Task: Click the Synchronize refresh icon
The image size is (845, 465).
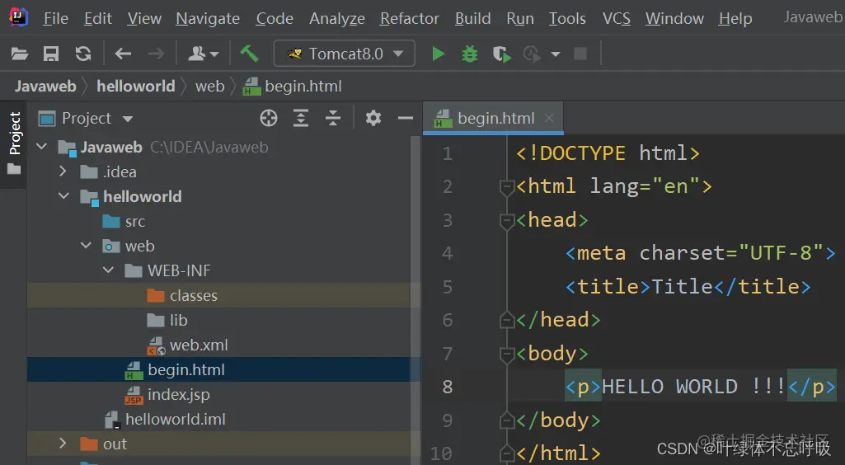Action: 82,54
